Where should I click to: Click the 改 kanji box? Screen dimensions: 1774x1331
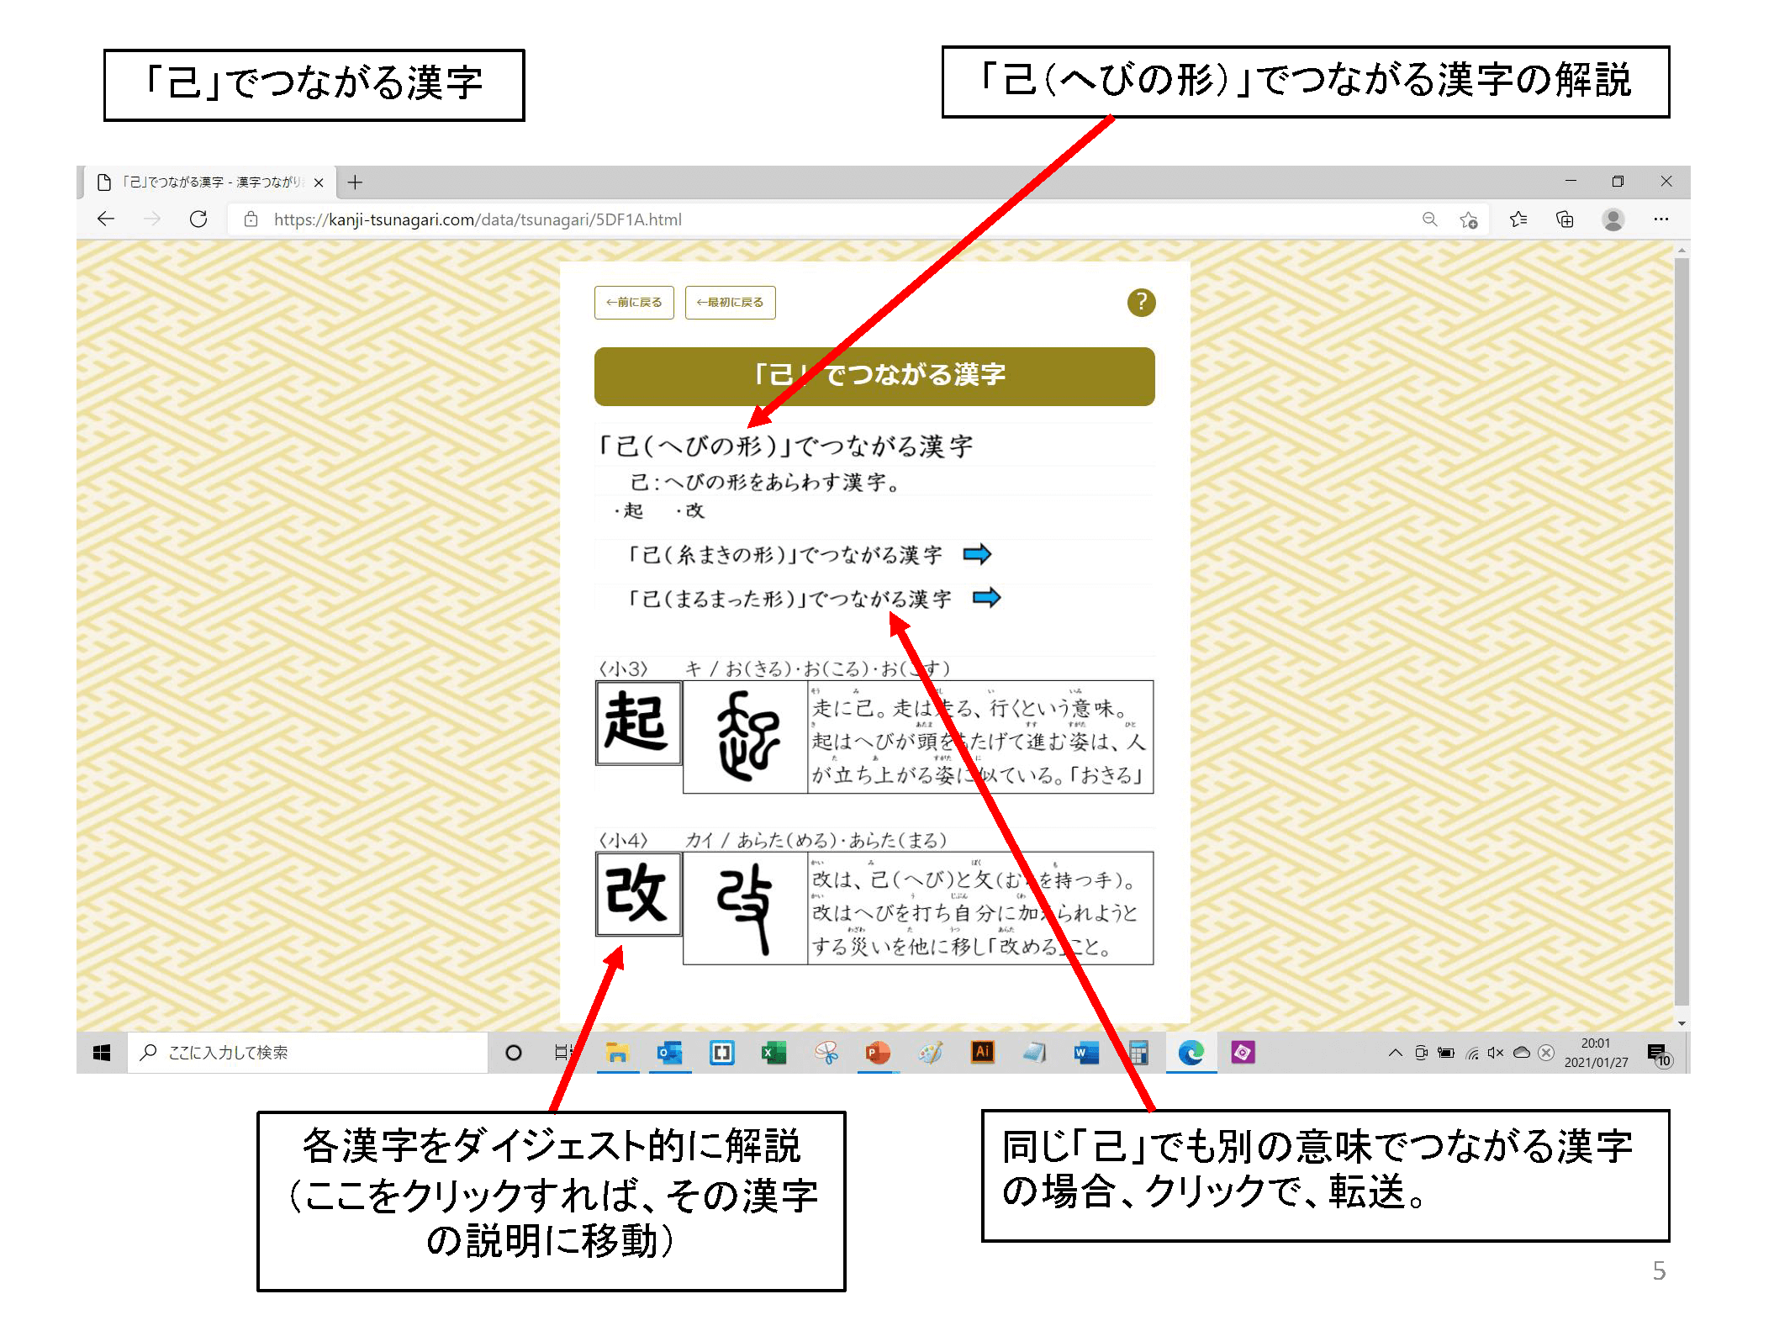pos(638,894)
